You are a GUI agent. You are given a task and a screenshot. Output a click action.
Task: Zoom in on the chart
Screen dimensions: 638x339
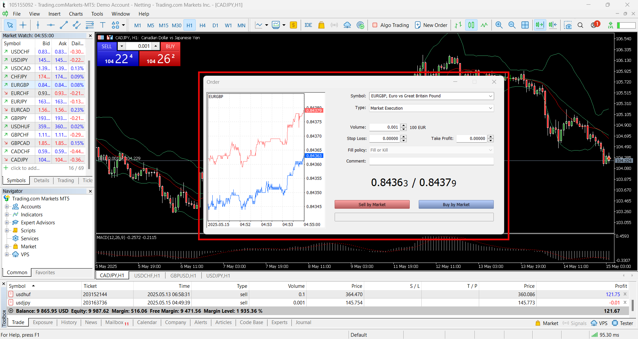[x=499, y=25]
